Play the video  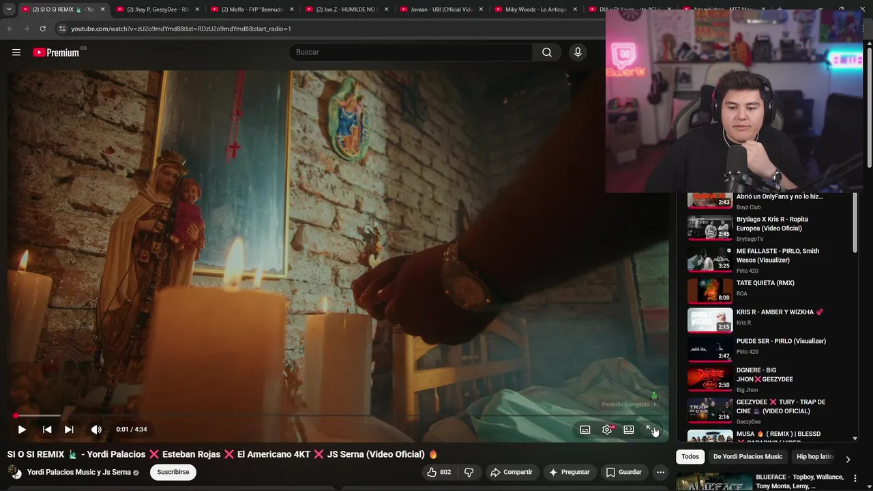[x=22, y=430]
